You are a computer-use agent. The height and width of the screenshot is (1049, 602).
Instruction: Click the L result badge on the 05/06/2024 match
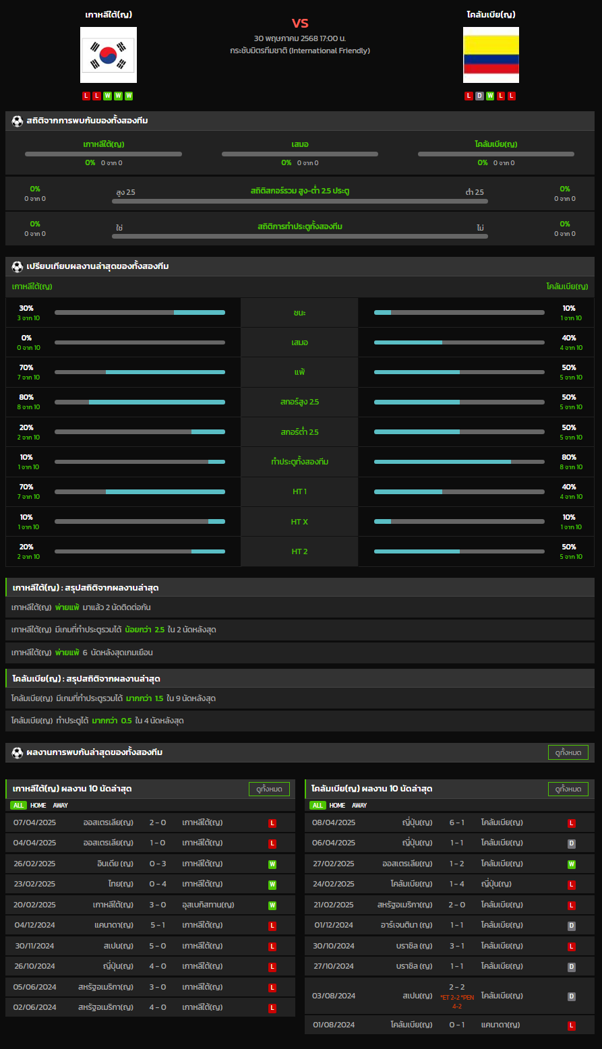[272, 988]
